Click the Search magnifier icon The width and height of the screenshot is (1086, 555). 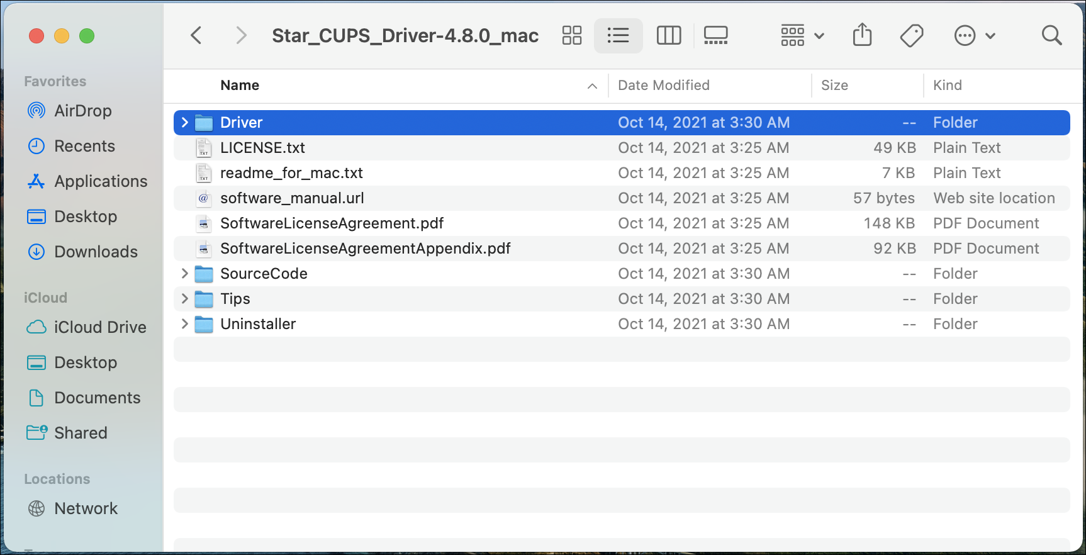point(1051,35)
